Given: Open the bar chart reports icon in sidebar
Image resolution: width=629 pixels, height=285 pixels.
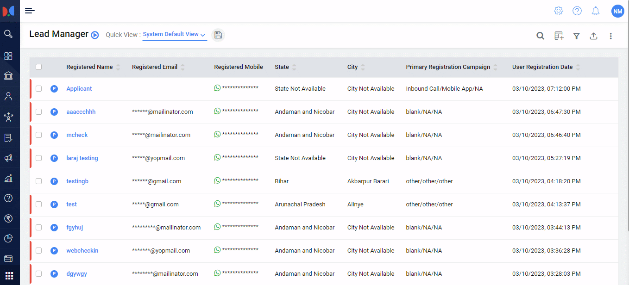Looking at the screenshot, I should click(x=8, y=178).
